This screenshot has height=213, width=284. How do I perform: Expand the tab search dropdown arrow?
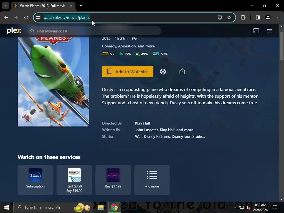(x=6, y=6)
